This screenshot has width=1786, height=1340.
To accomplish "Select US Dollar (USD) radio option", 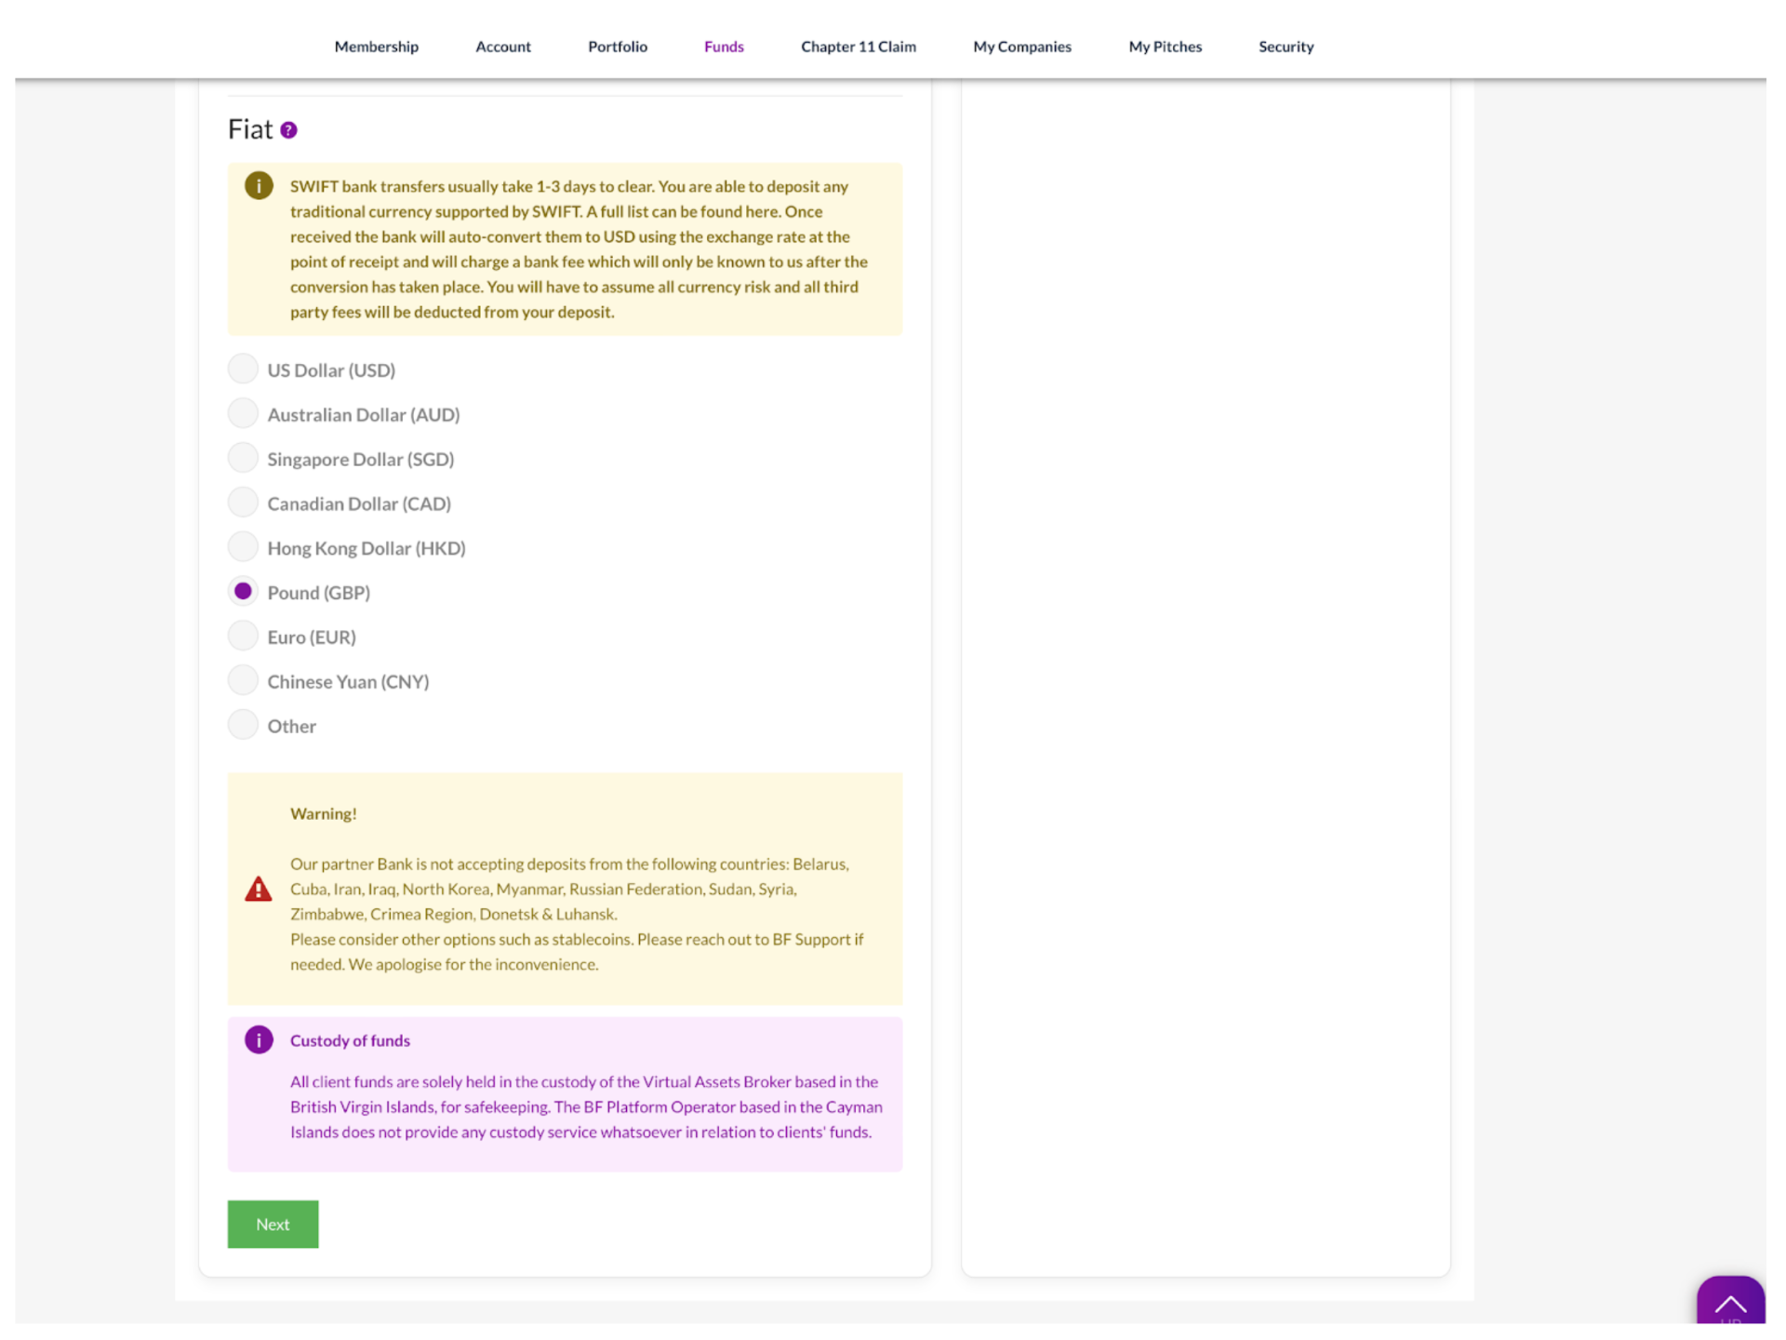I will (243, 368).
